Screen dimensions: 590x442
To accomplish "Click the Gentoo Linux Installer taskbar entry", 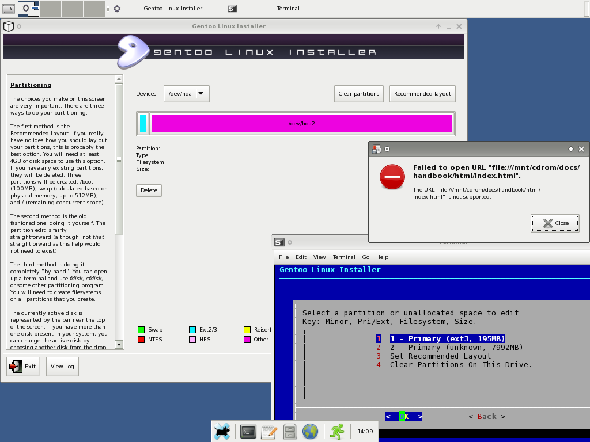I will 173,8.
